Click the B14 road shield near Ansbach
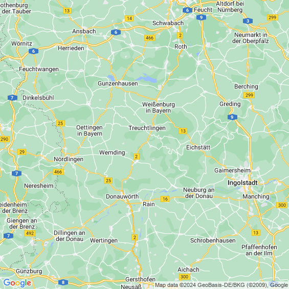Screen dimensions: 289x289 coord(129,18)
